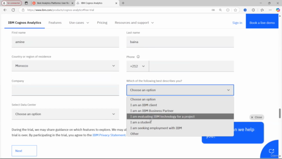This screenshot has width=282, height=159.
Task: Open the +212 phone code dropdown
Action: tap(137, 66)
